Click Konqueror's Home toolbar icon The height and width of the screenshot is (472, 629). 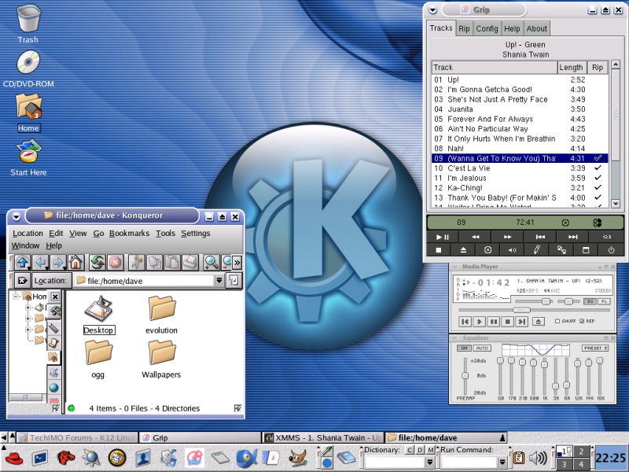click(75, 263)
